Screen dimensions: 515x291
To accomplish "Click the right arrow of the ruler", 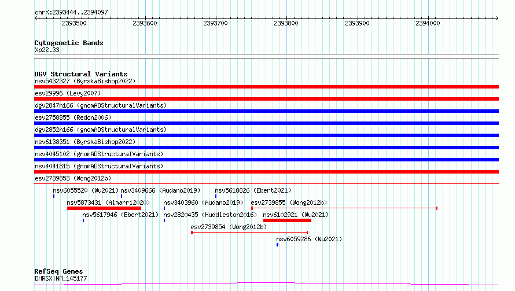I will 497,19.
